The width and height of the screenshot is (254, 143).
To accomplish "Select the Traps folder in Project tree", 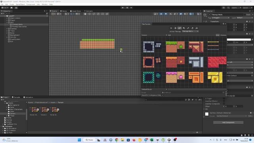I will point(12,116).
